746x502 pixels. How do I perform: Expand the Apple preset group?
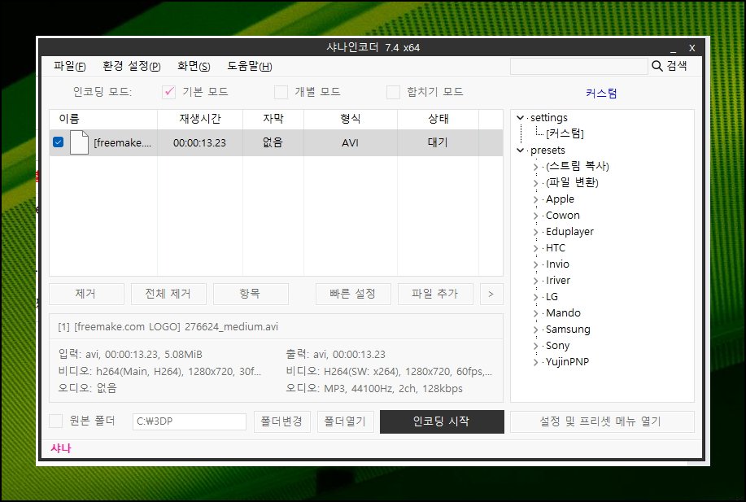pyautogui.click(x=536, y=199)
